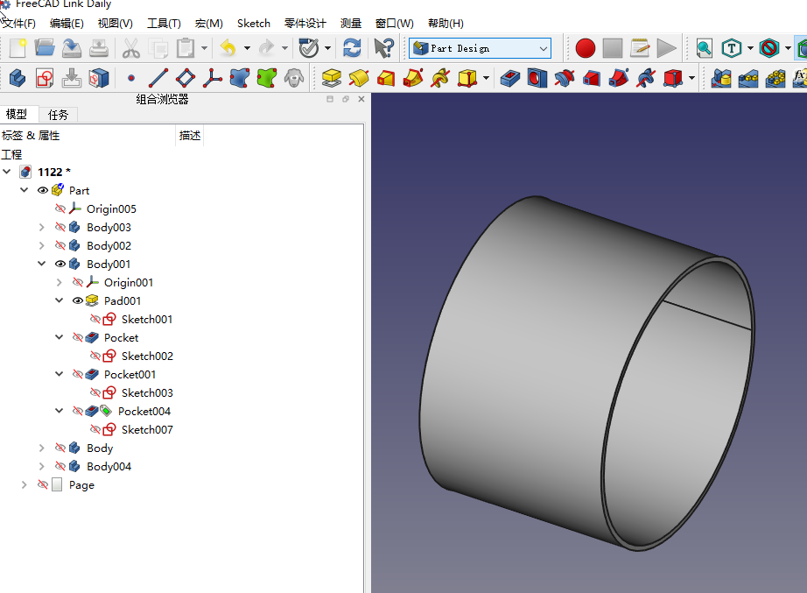Select Body004 in the model tree
807x593 pixels.
coord(109,466)
